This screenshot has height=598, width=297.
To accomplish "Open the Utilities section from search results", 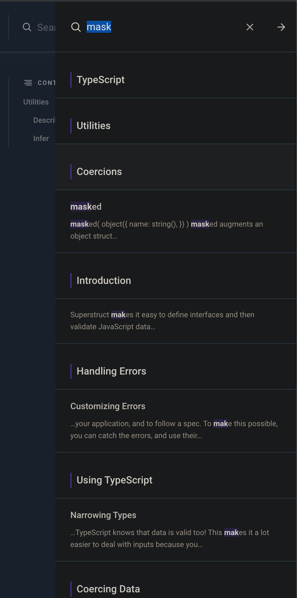I will point(93,126).
